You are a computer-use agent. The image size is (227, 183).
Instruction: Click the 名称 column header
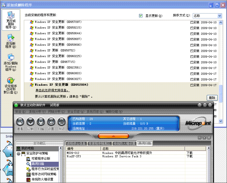point(143,148)
